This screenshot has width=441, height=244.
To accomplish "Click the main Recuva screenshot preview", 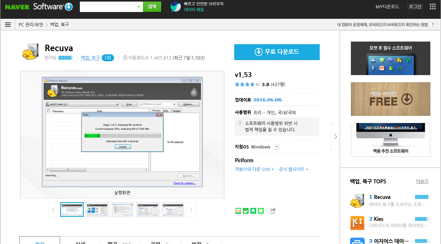I will (x=122, y=132).
